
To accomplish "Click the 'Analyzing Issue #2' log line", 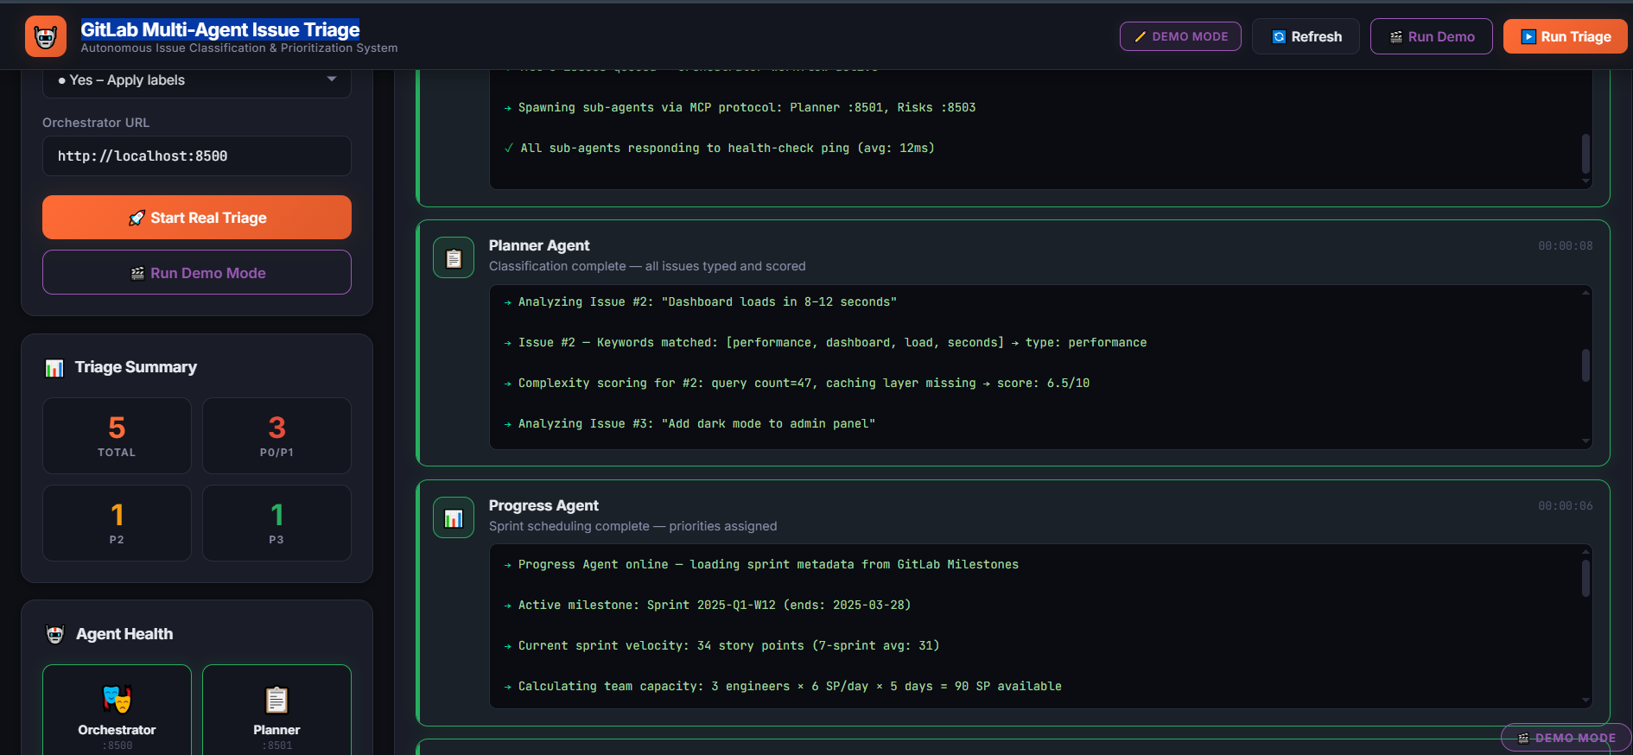I will tap(701, 302).
